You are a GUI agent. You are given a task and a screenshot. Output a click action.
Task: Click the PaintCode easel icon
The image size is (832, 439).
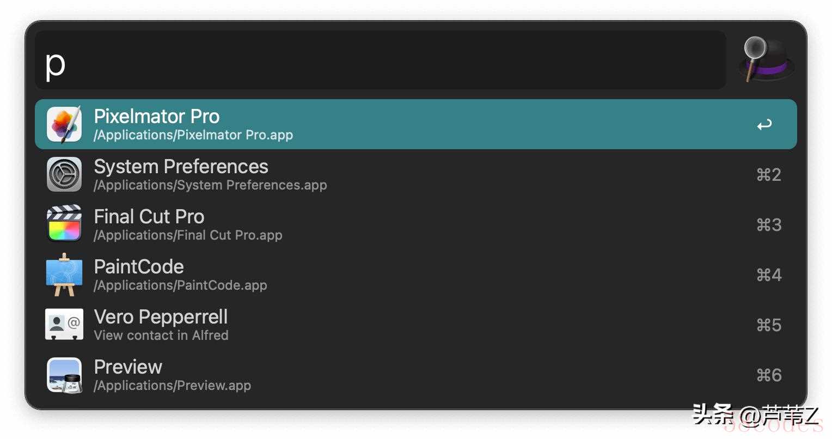[x=64, y=275]
